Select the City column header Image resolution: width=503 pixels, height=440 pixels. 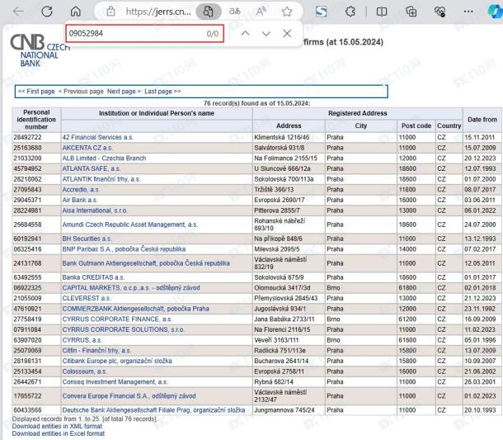tap(361, 125)
